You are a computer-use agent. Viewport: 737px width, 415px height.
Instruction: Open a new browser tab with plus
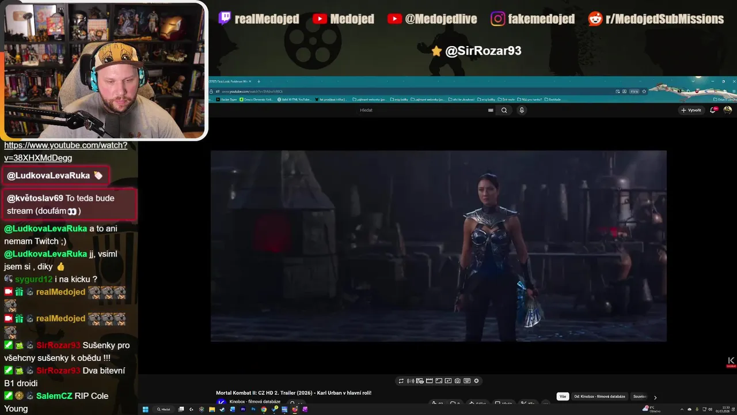pyautogui.click(x=259, y=81)
